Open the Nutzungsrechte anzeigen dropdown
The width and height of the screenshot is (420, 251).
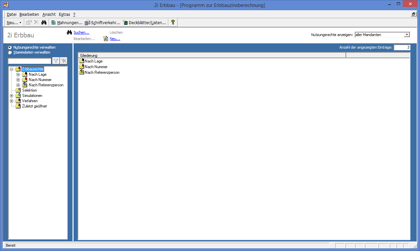[x=407, y=35]
